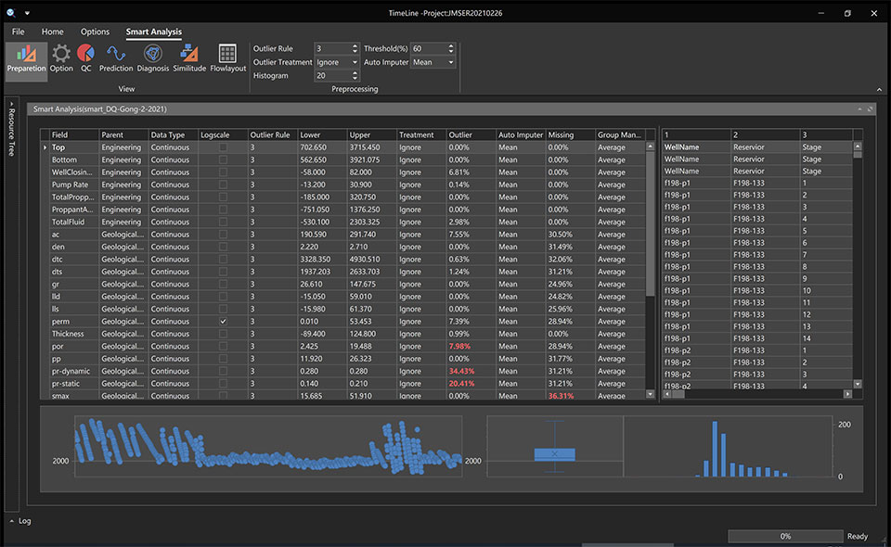
Task: Open the Flowlayout grid view
Action: point(228,59)
